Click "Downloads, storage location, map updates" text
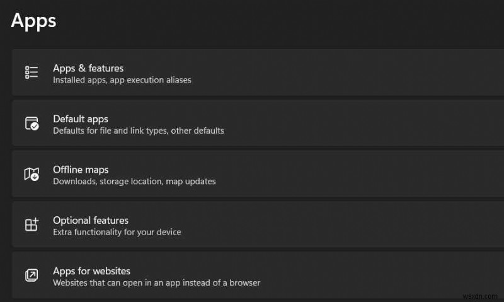Viewport: 504px width, 302px height. point(134,181)
